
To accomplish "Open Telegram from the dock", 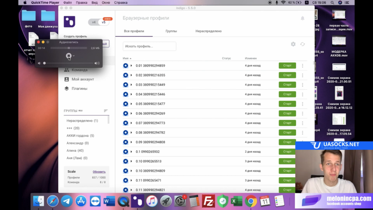I will point(67,201).
